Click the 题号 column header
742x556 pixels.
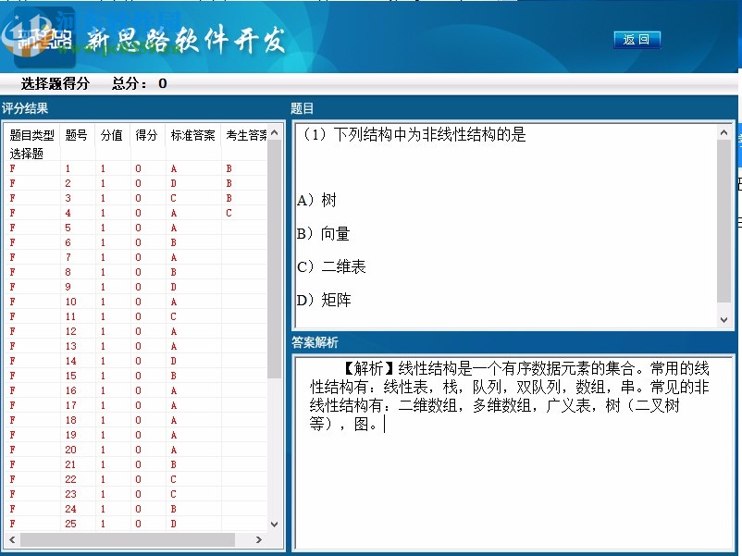74,135
